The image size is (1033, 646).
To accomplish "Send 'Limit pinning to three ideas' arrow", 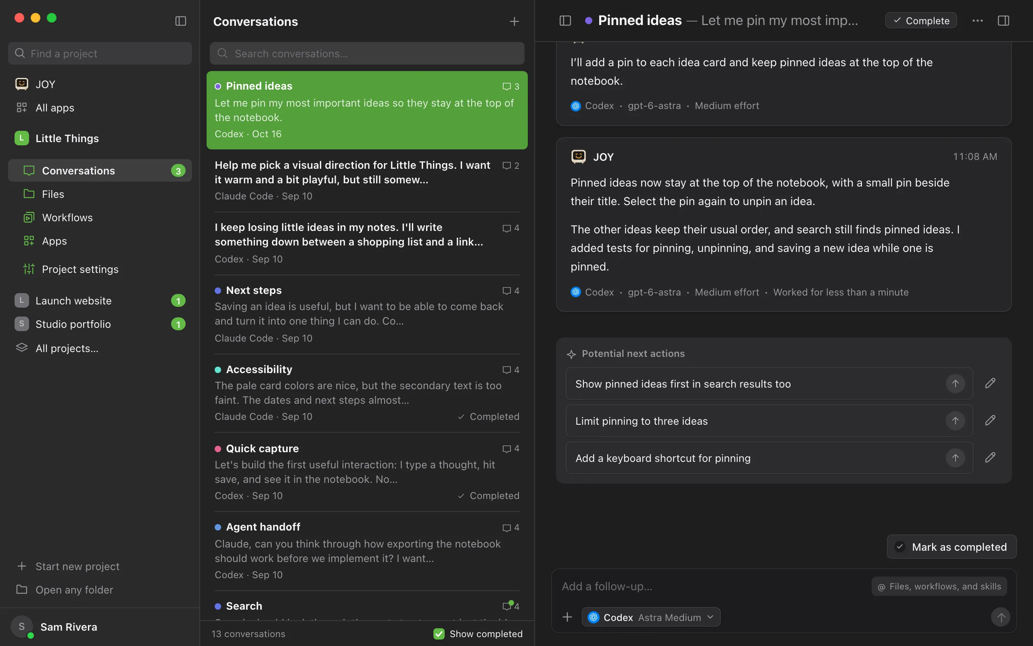I will [955, 421].
